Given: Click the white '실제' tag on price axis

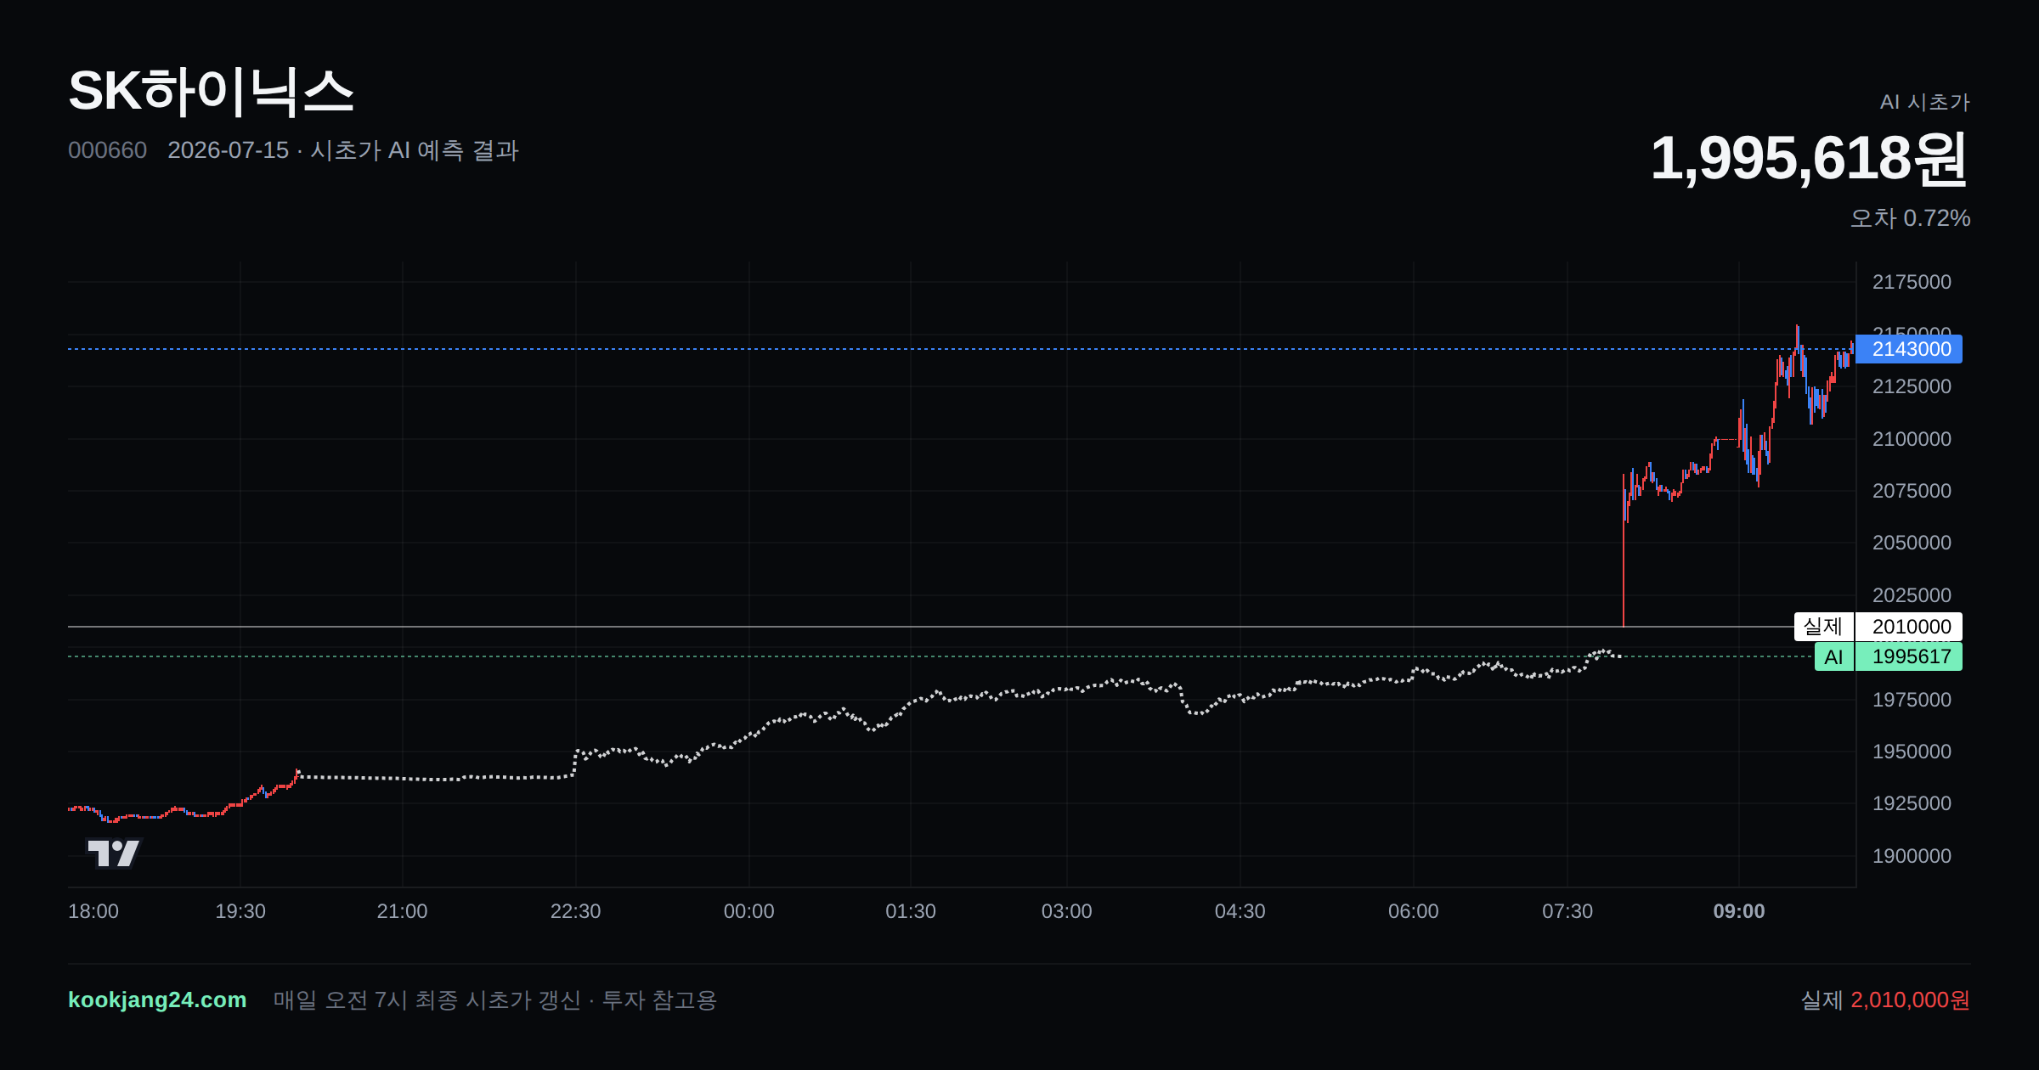Looking at the screenshot, I should tap(1823, 627).
